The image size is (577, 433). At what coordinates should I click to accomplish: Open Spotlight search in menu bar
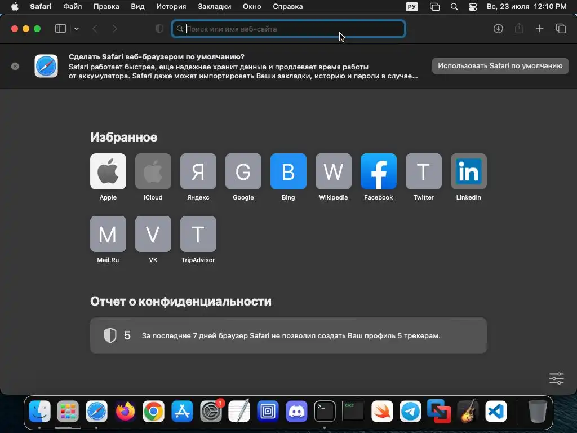[454, 7]
